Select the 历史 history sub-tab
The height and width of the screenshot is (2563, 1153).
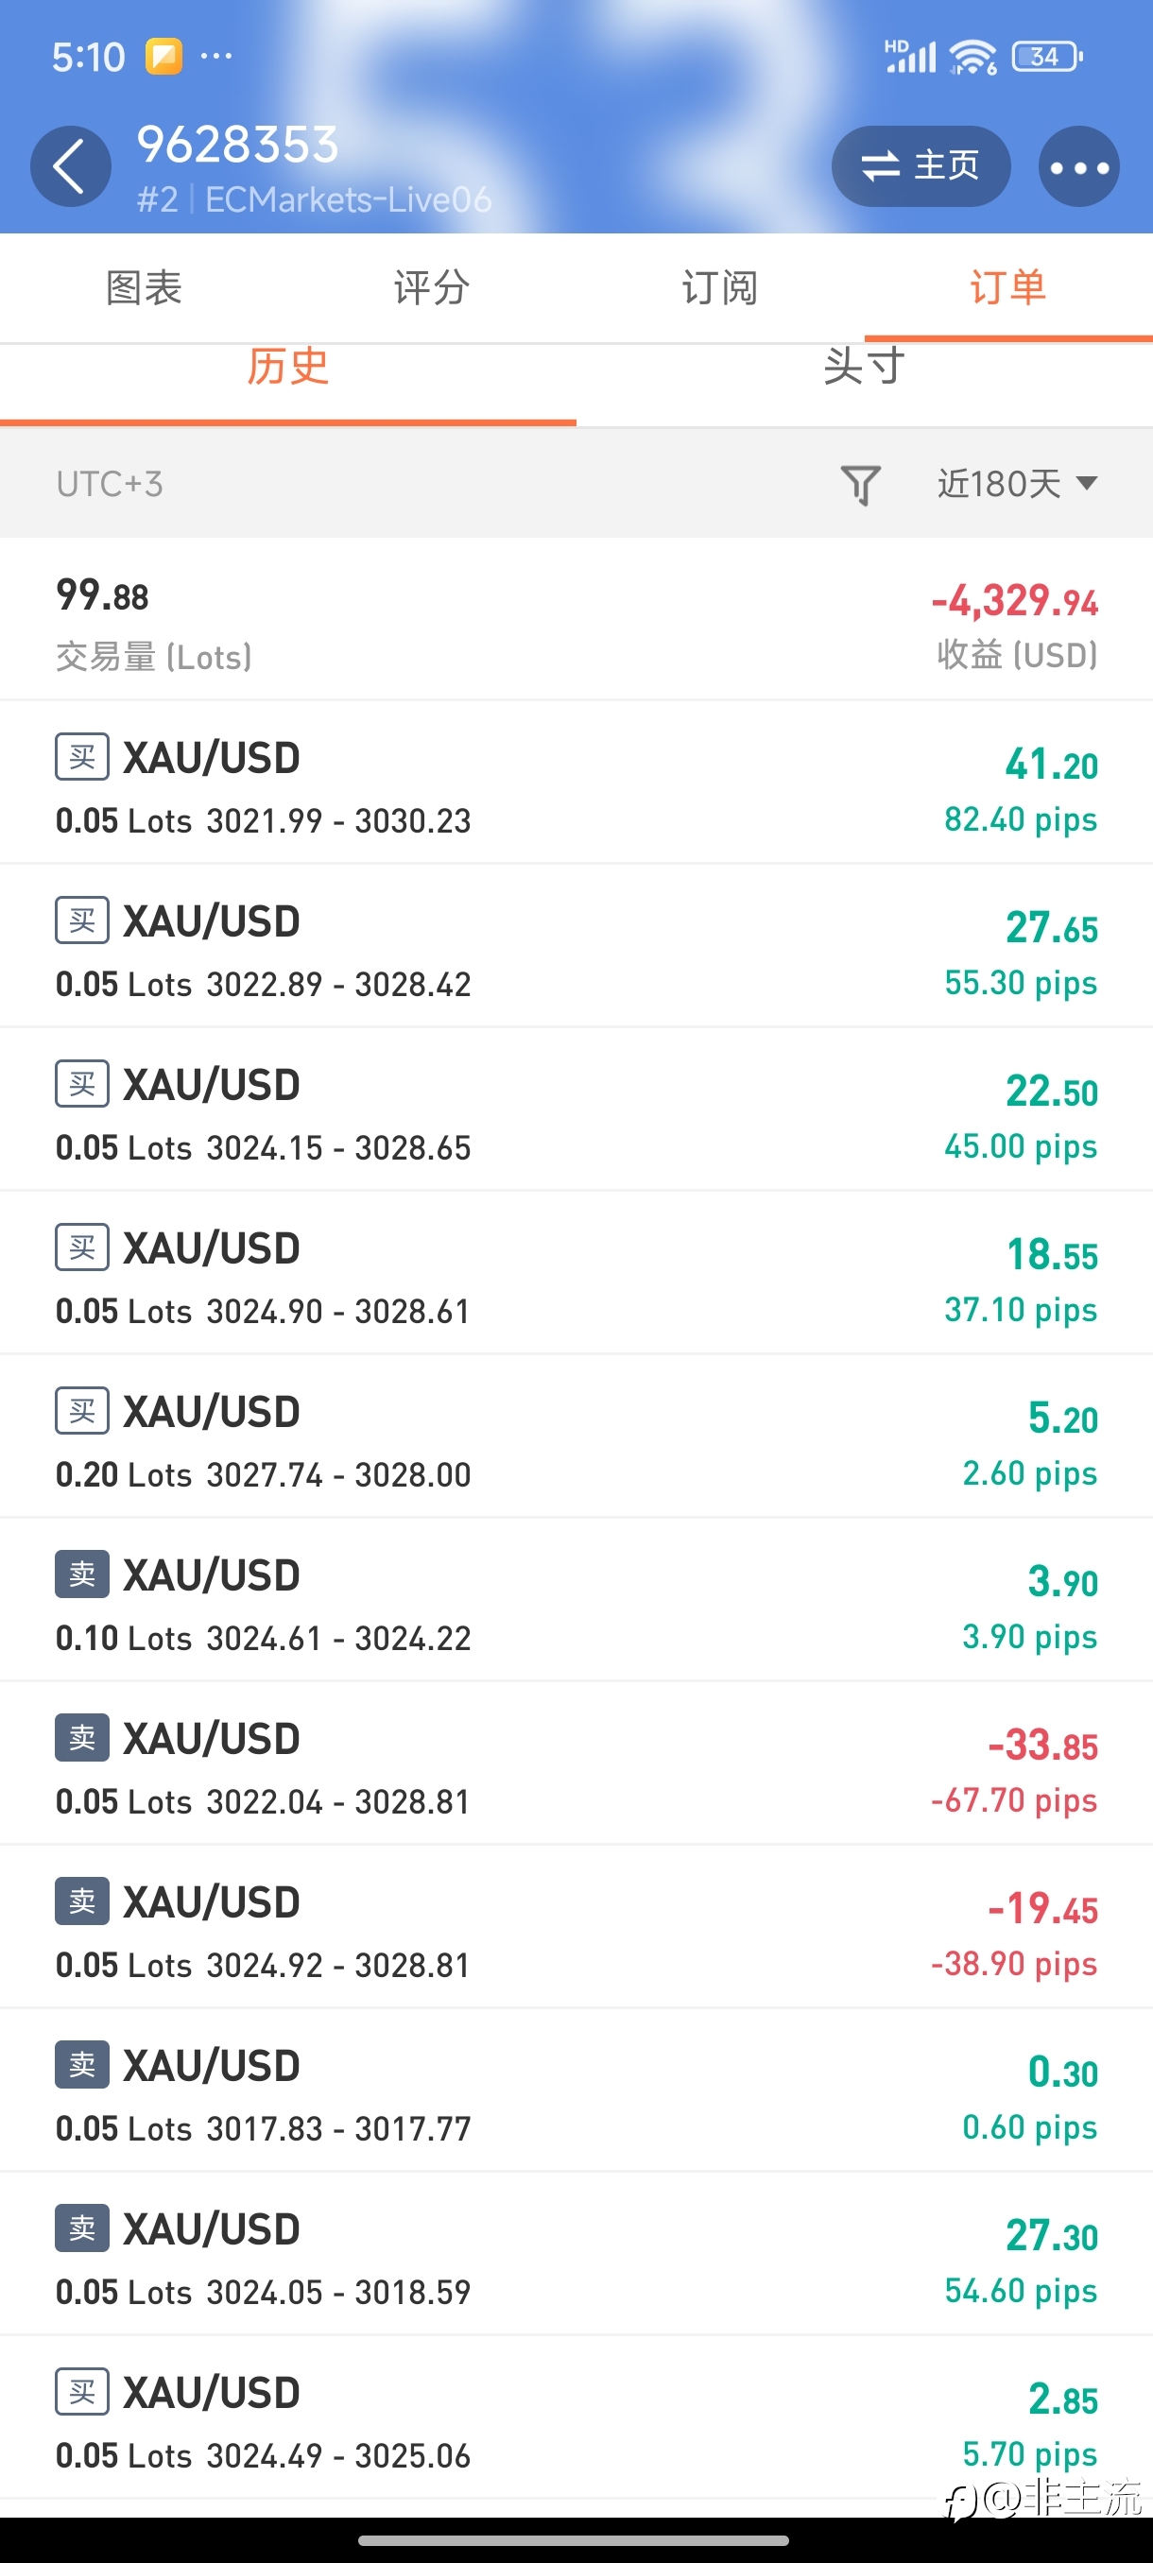tap(287, 366)
